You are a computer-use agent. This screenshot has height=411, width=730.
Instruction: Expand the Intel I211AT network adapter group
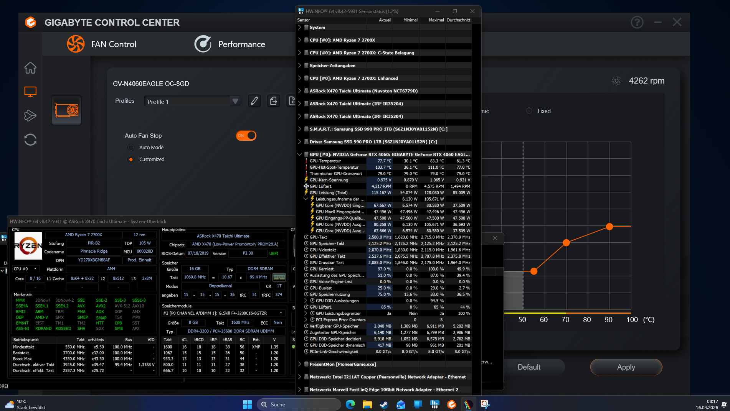pyautogui.click(x=299, y=377)
